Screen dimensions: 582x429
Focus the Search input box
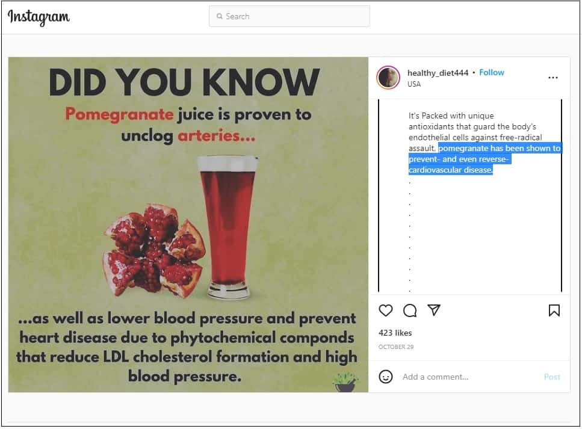pyautogui.click(x=289, y=16)
